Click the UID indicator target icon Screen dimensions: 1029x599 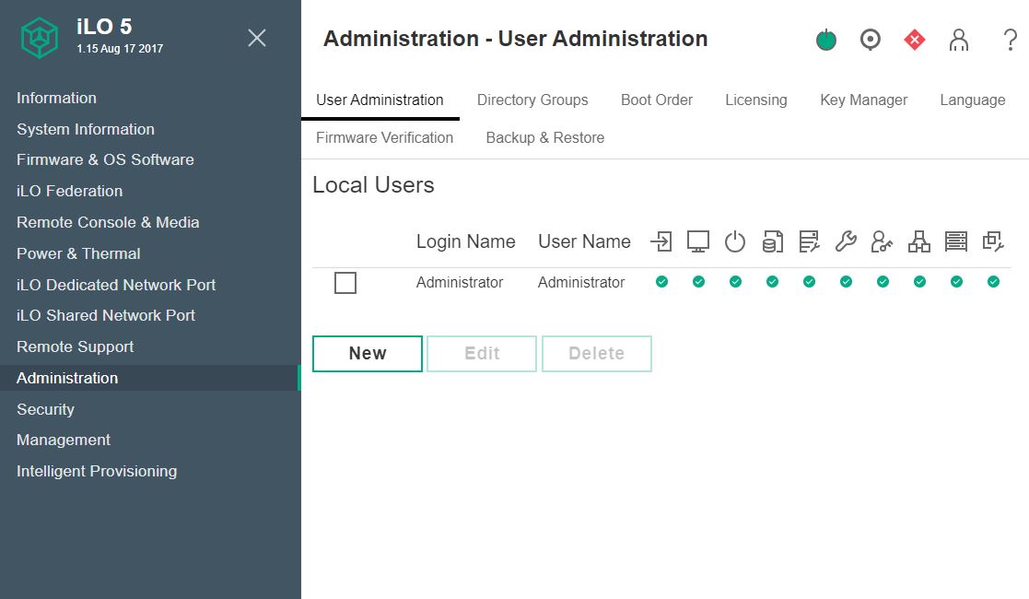tap(870, 40)
